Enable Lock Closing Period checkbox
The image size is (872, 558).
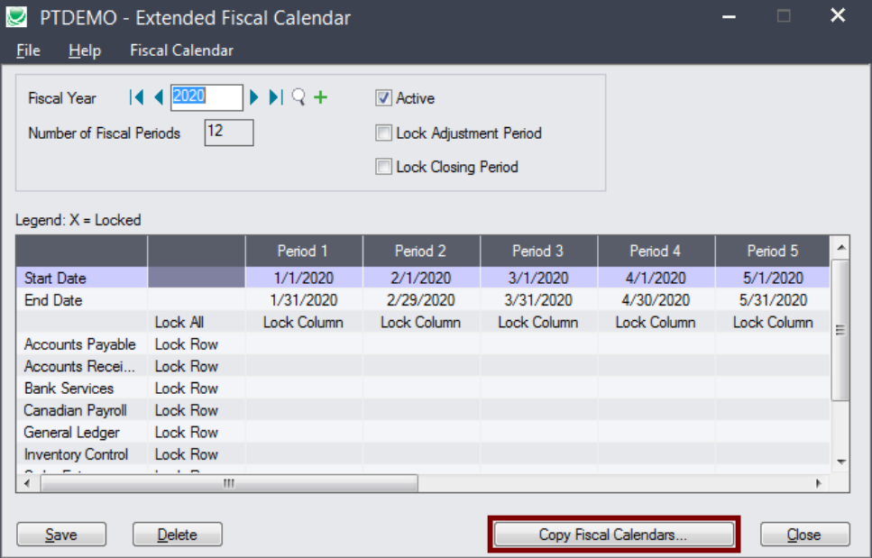pyautogui.click(x=384, y=167)
